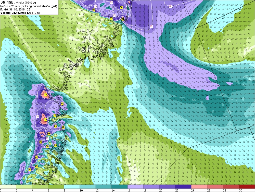The height and width of the screenshot is (192, 255).
Task: Click the legend scale value 18
Action: click(145, 190)
